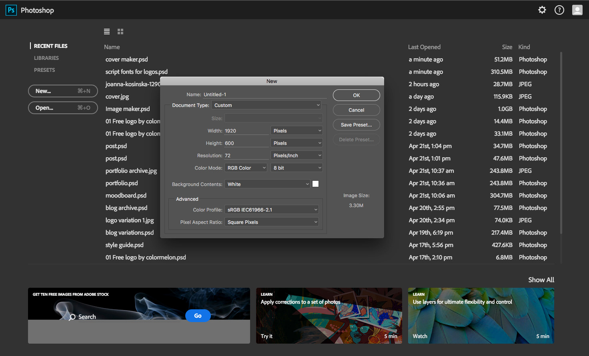
Task: Open the file cover.jpg
Action: point(117,97)
